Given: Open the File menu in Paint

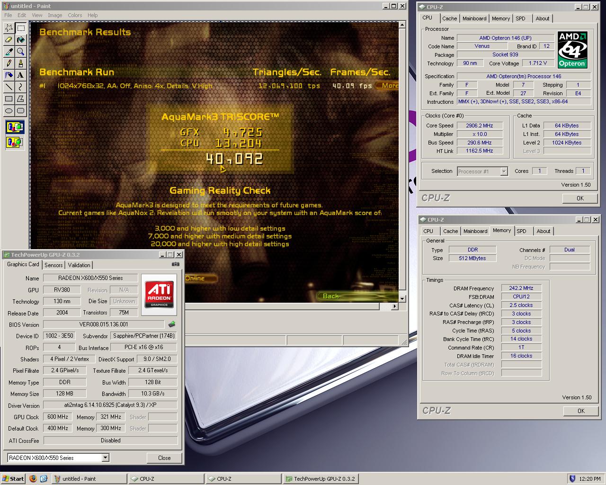Looking at the screenshot, I should (x=8, y=15).
